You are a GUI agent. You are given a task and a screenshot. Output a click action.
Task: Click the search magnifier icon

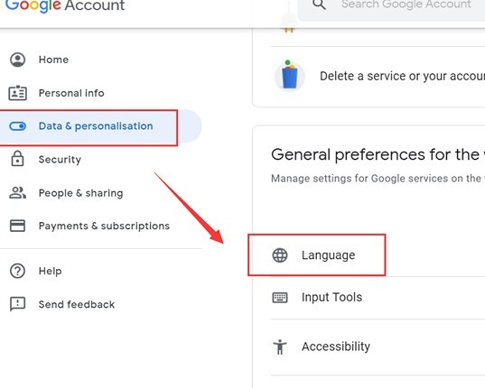tap(319, 5)
